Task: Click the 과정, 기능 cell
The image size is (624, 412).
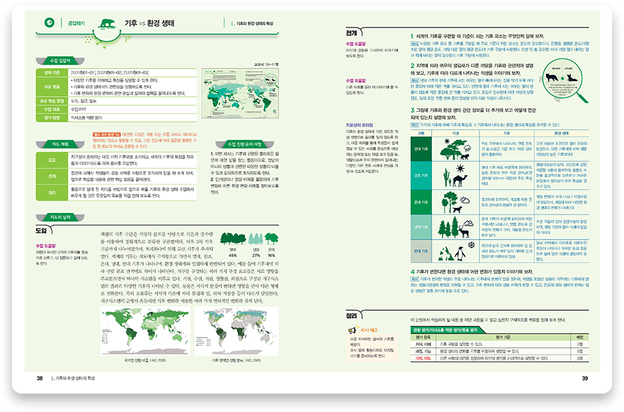Action: (x=423, y=351)
